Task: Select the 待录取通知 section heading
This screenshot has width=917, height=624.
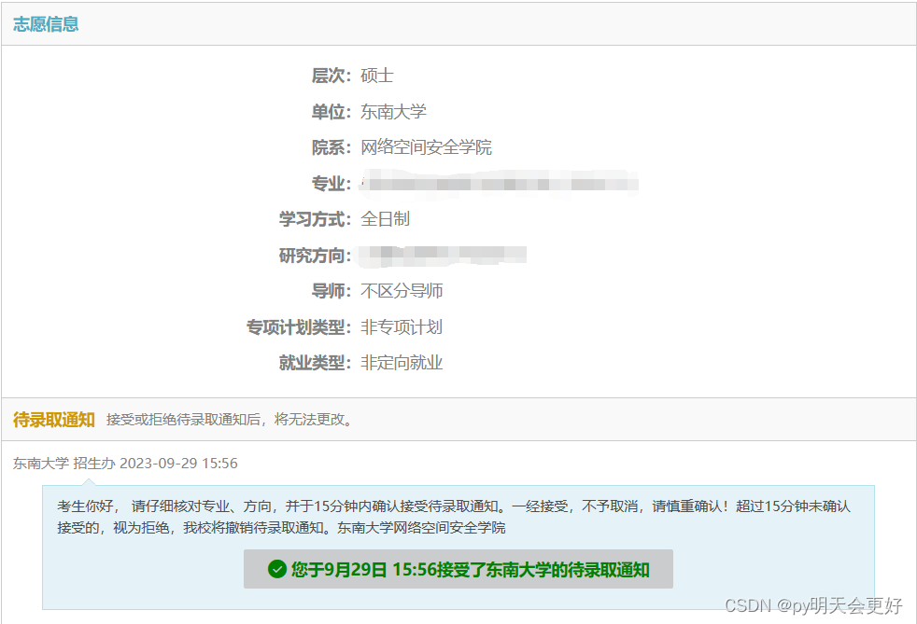Action: pos(54,420)
